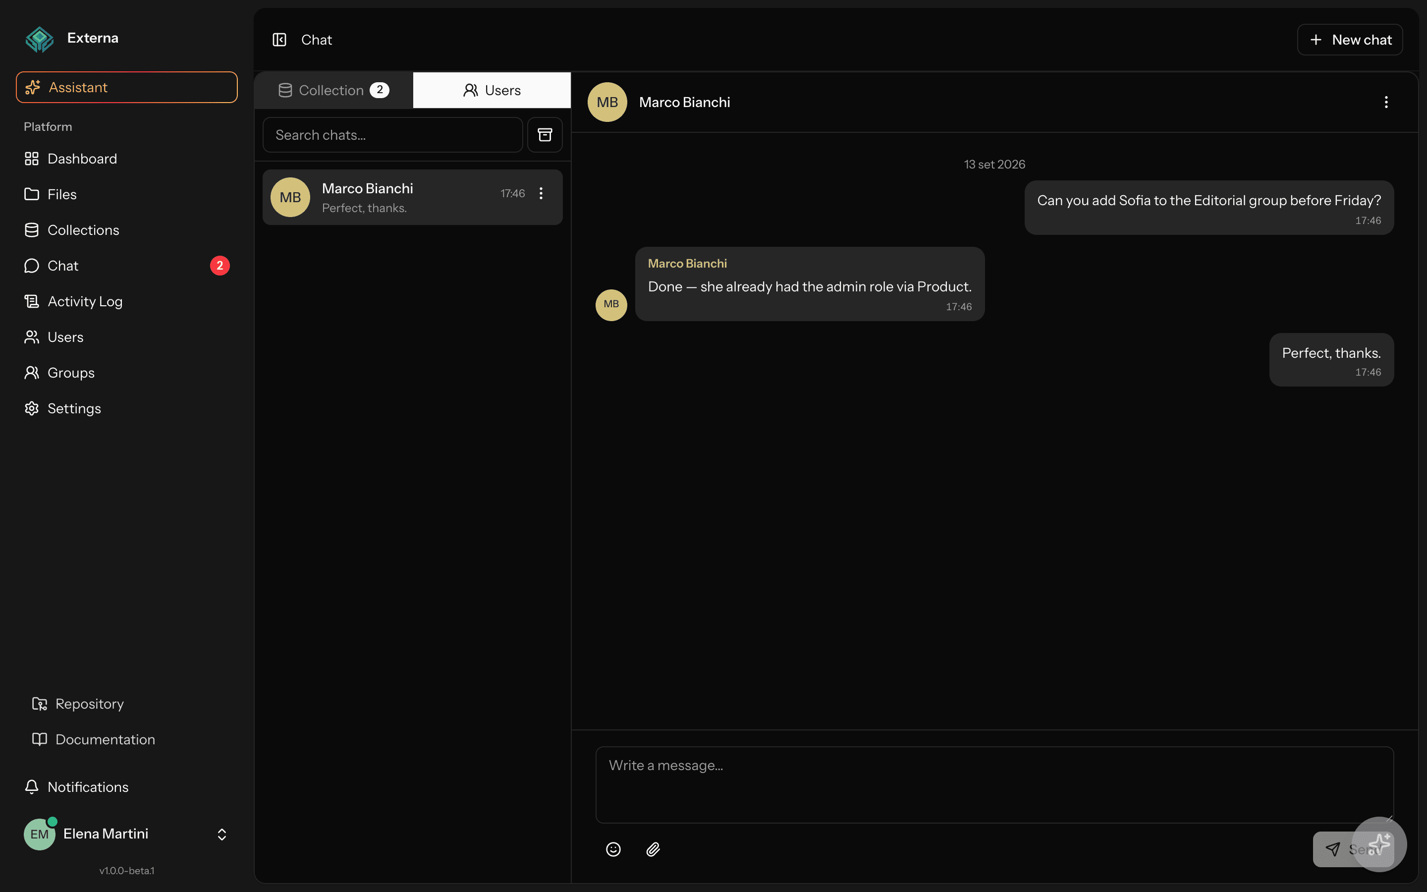Switch to Collection tab
The width and height of the screenshot is (1427, 892).
[334, 90]
